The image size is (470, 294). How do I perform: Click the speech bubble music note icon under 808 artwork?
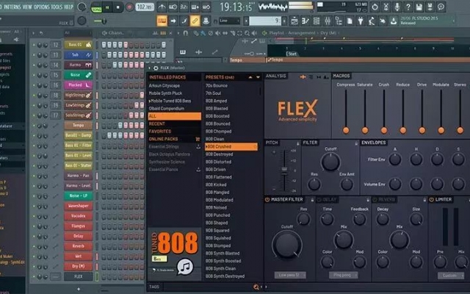(185, 267)
